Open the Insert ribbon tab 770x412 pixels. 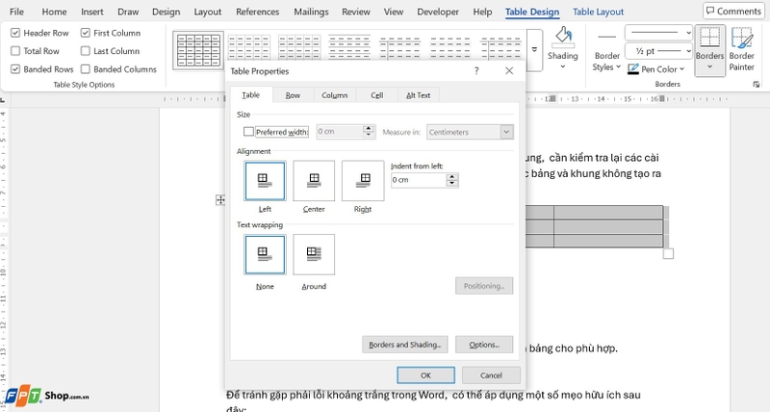click(91, 12)
